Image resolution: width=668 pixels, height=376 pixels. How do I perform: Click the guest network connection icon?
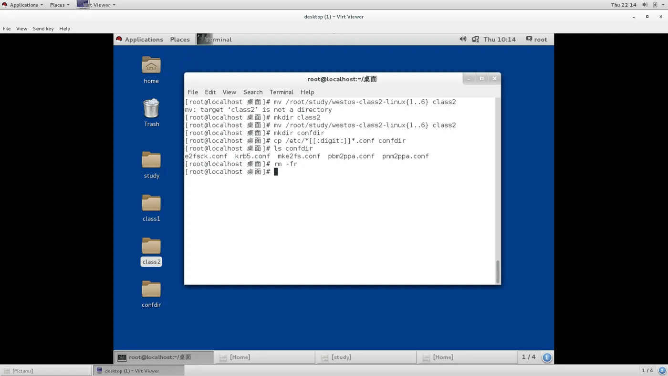(475, 39)
